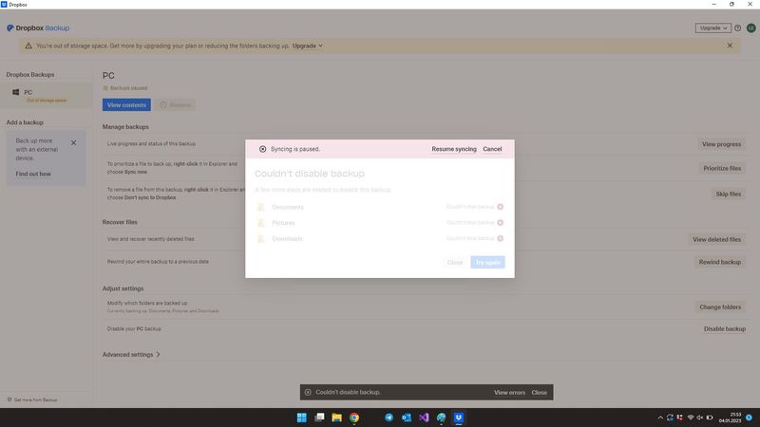Click the notification badge in taskbar corner
The image size is (760, 427).
tap(749, 418)
